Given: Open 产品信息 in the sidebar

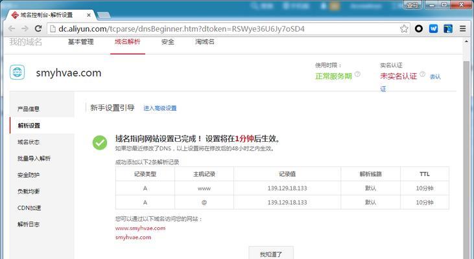Looking at the screenshot, I should pos(29,109).
